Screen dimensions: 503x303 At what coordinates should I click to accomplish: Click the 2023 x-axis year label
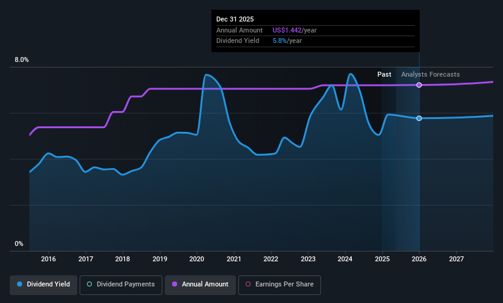(x=308, y=259)
